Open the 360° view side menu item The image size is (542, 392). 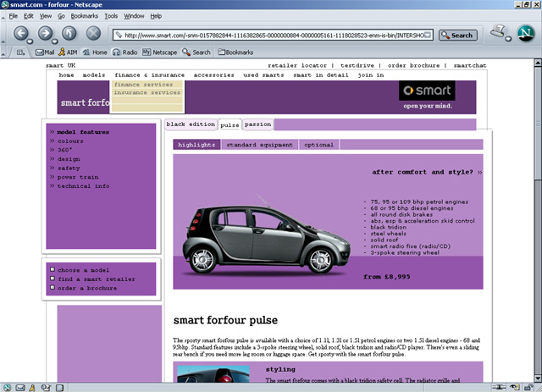point(64,150)
